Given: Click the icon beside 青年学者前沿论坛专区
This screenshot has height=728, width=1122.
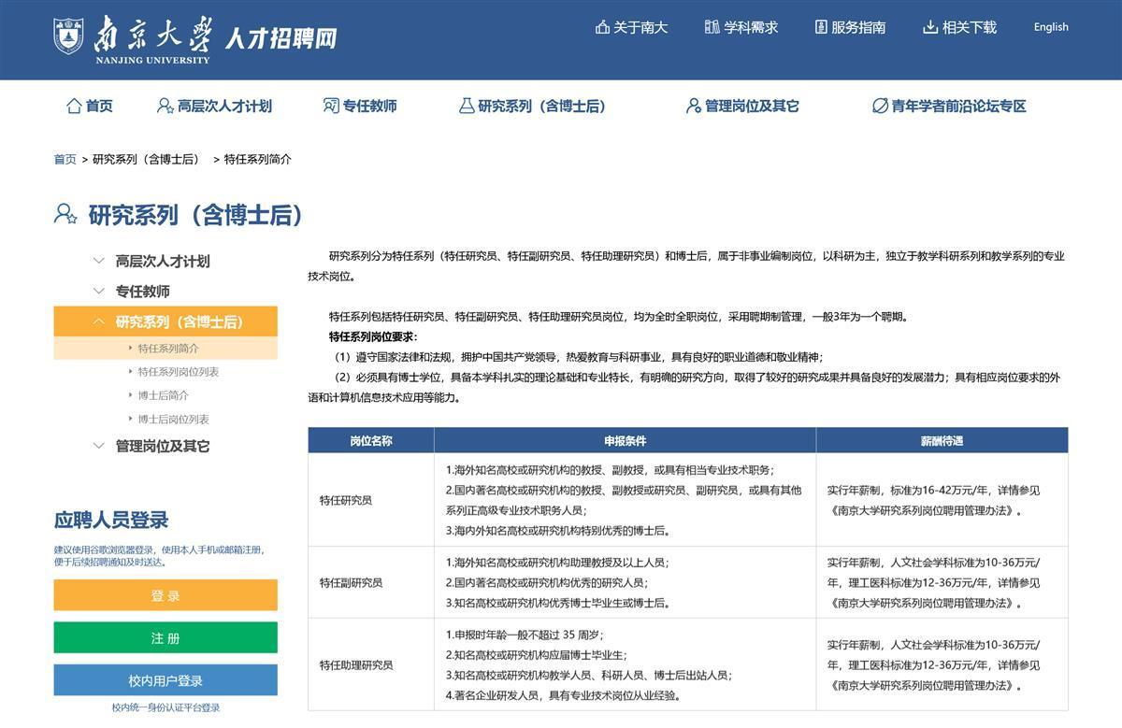Looking at the screenshot, I should pyautogui.click(x=880, y=106).
